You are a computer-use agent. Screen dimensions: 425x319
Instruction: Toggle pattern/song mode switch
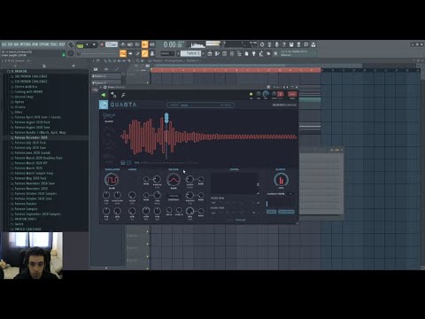[80, 45]
